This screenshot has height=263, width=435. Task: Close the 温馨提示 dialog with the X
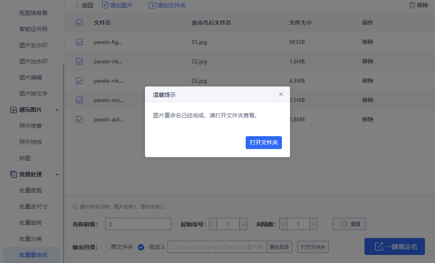click(x=281, y=94)
